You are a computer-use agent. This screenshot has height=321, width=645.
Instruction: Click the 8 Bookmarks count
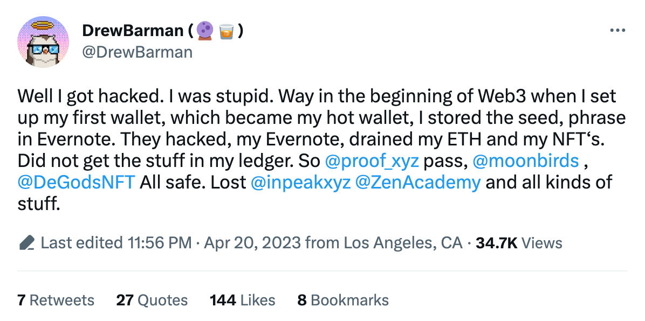tap(343, 301)
